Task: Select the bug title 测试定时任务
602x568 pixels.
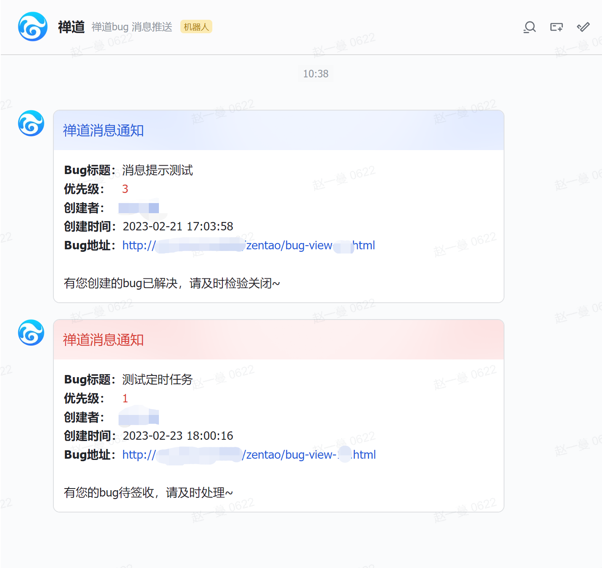Action: (158, 380)
